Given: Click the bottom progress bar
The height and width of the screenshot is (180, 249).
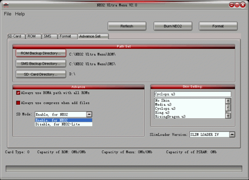Looking at the screenshot, I should pos(124,169).
